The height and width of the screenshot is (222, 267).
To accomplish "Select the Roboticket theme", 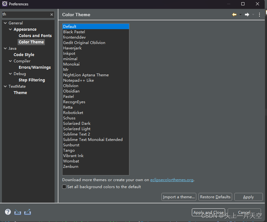I will click(x=96, y=113).
